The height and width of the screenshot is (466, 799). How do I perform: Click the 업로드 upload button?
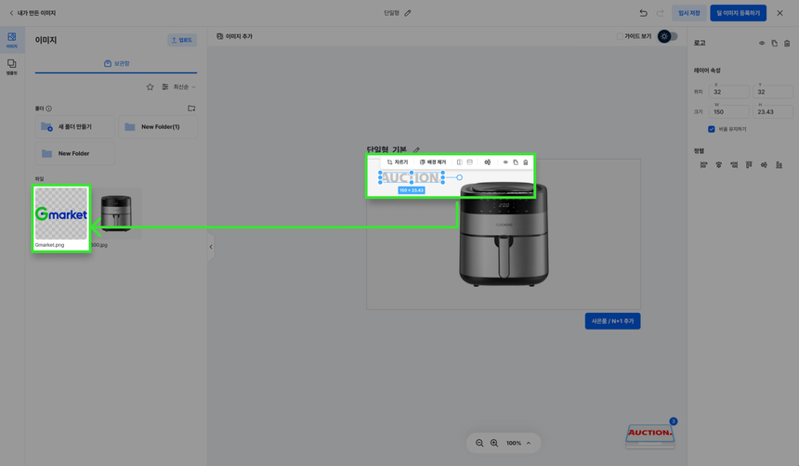(182, 40)
